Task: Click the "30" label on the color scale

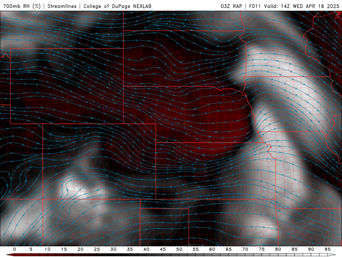Action: coord(113,249)
